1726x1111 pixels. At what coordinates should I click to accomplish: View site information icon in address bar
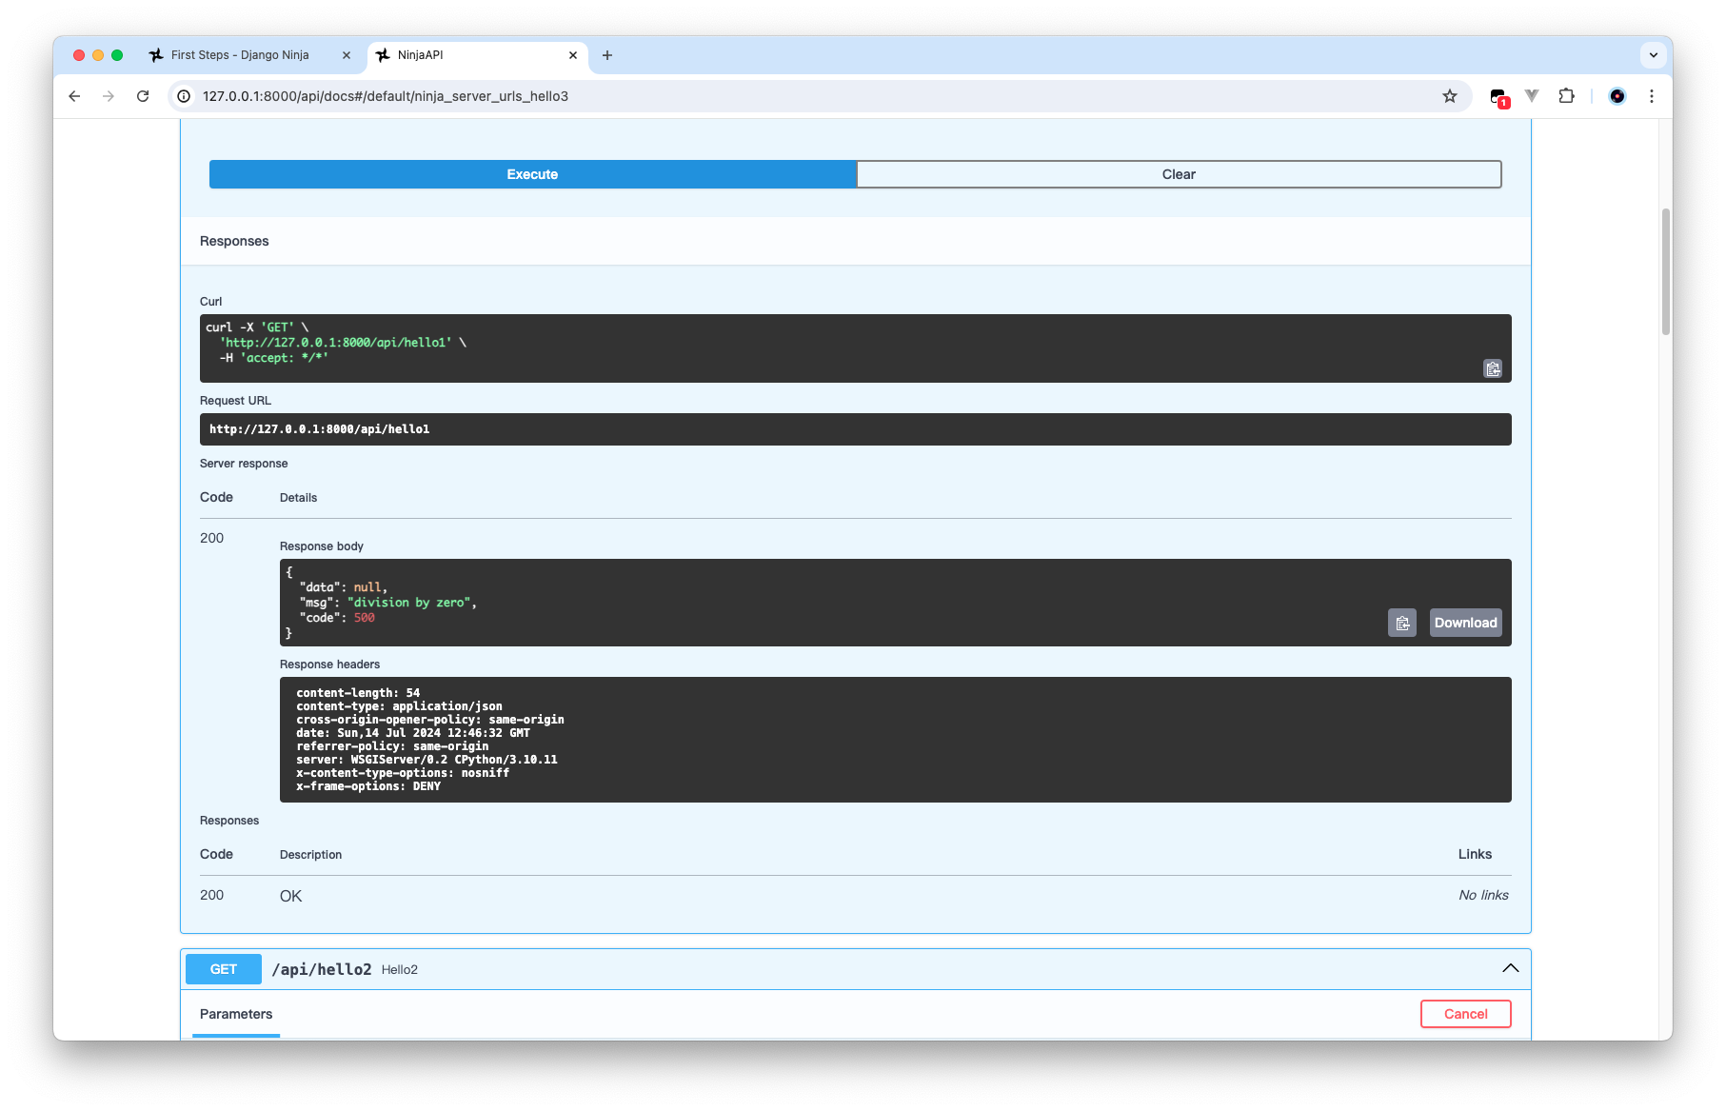pyautogui.click(x=185, y=96)
